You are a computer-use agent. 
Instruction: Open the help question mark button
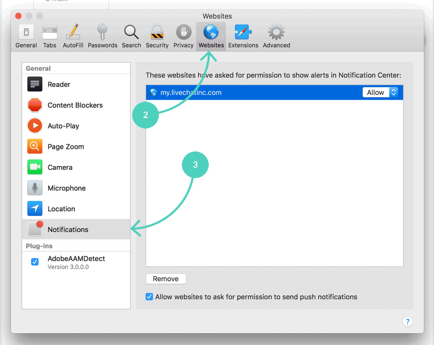[407, 322]
